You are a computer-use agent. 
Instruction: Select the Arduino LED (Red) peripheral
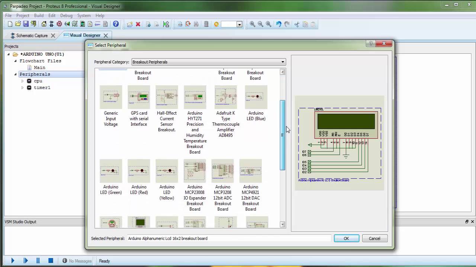click(x=139, y=178)
